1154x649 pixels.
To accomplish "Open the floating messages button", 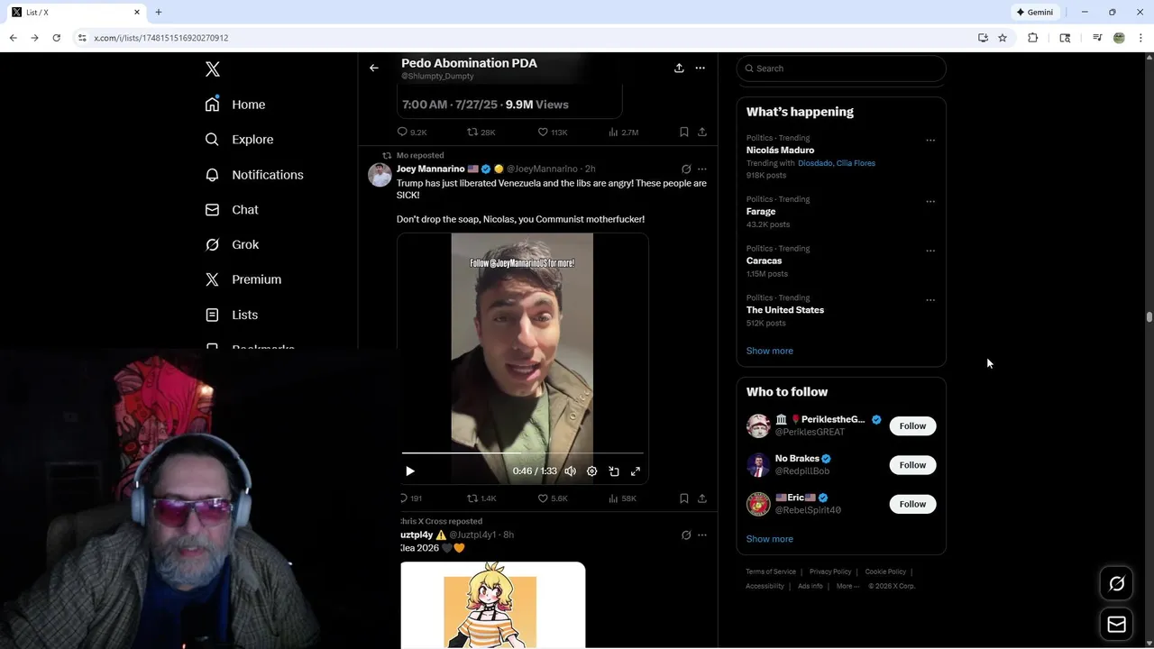I will 1116,624.
